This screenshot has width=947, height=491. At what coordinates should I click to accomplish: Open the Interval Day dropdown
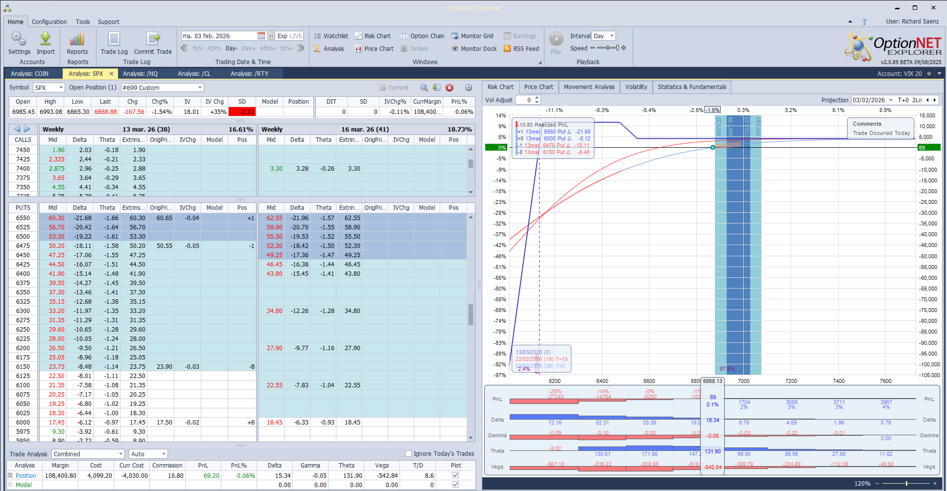coord(612,36)
